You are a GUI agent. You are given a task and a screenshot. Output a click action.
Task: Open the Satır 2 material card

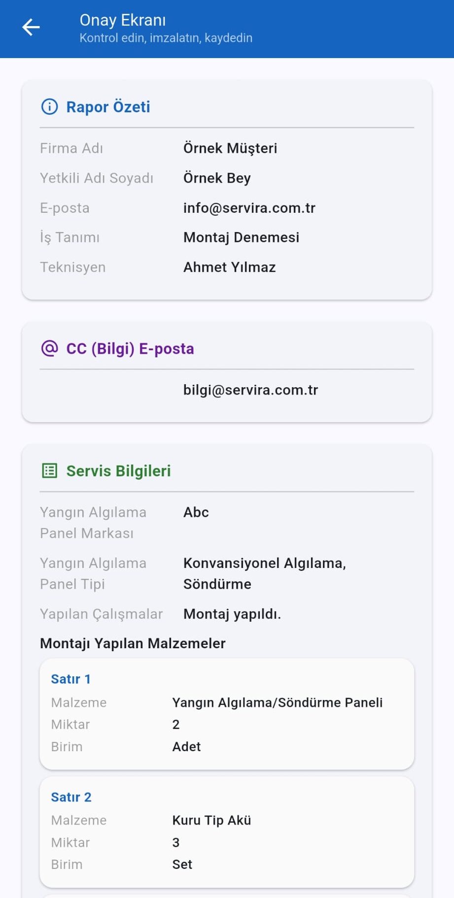(227, 831)
